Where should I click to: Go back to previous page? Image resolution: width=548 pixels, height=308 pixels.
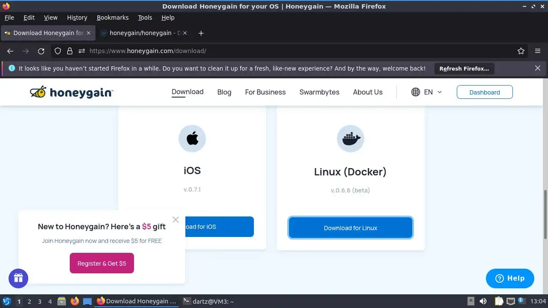[10, 51]
